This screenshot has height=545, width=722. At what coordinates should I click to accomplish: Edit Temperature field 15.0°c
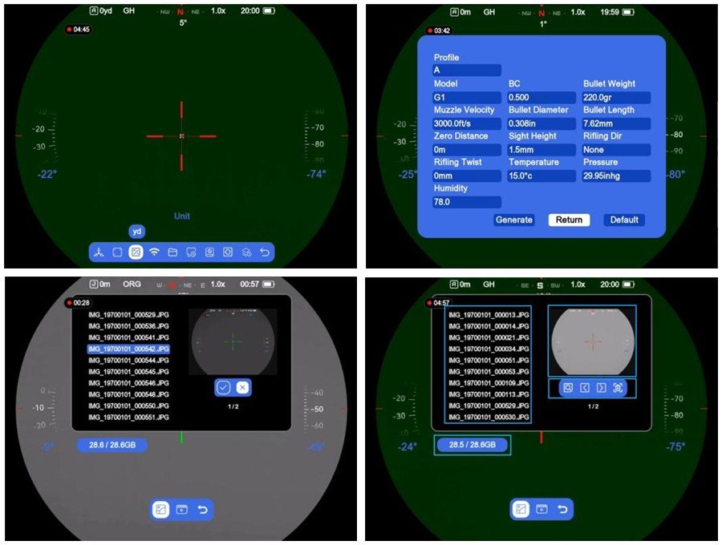click(x=541, y=176)
